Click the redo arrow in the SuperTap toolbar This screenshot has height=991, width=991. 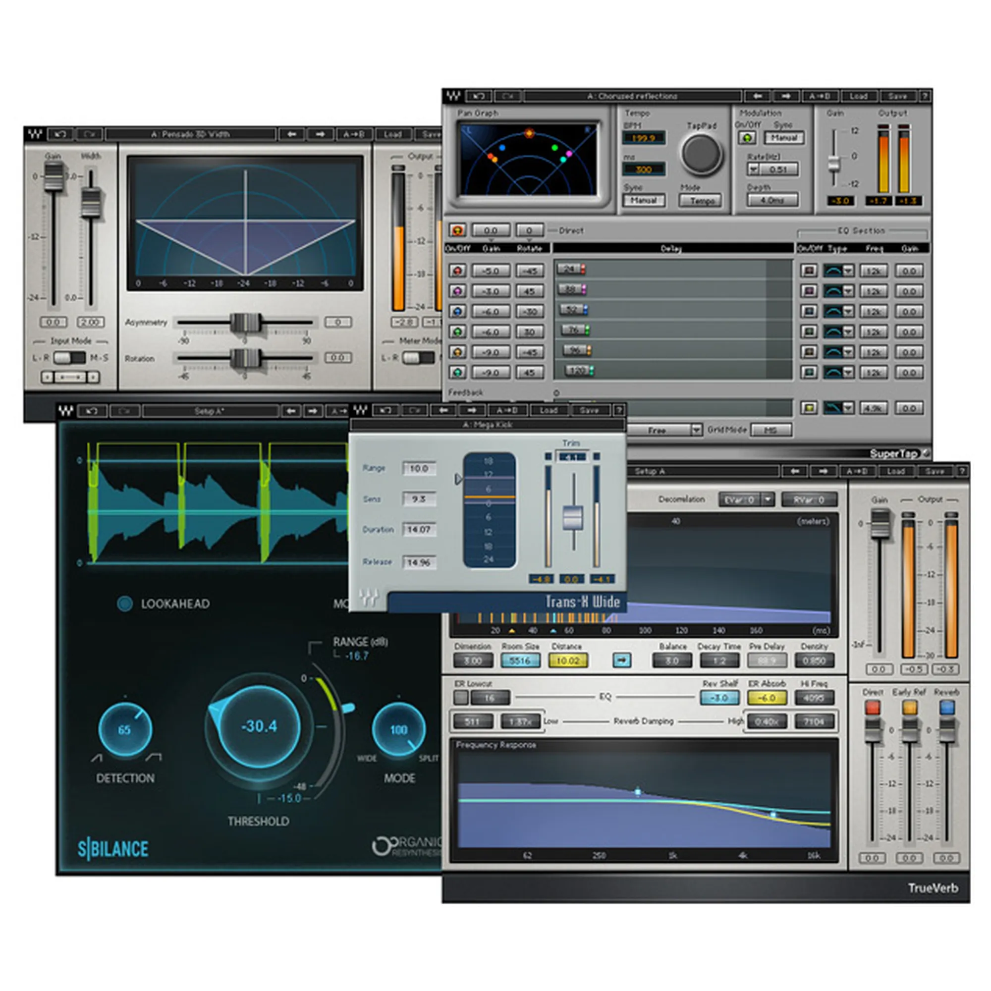pyautogui.click(x=508, y=96)
